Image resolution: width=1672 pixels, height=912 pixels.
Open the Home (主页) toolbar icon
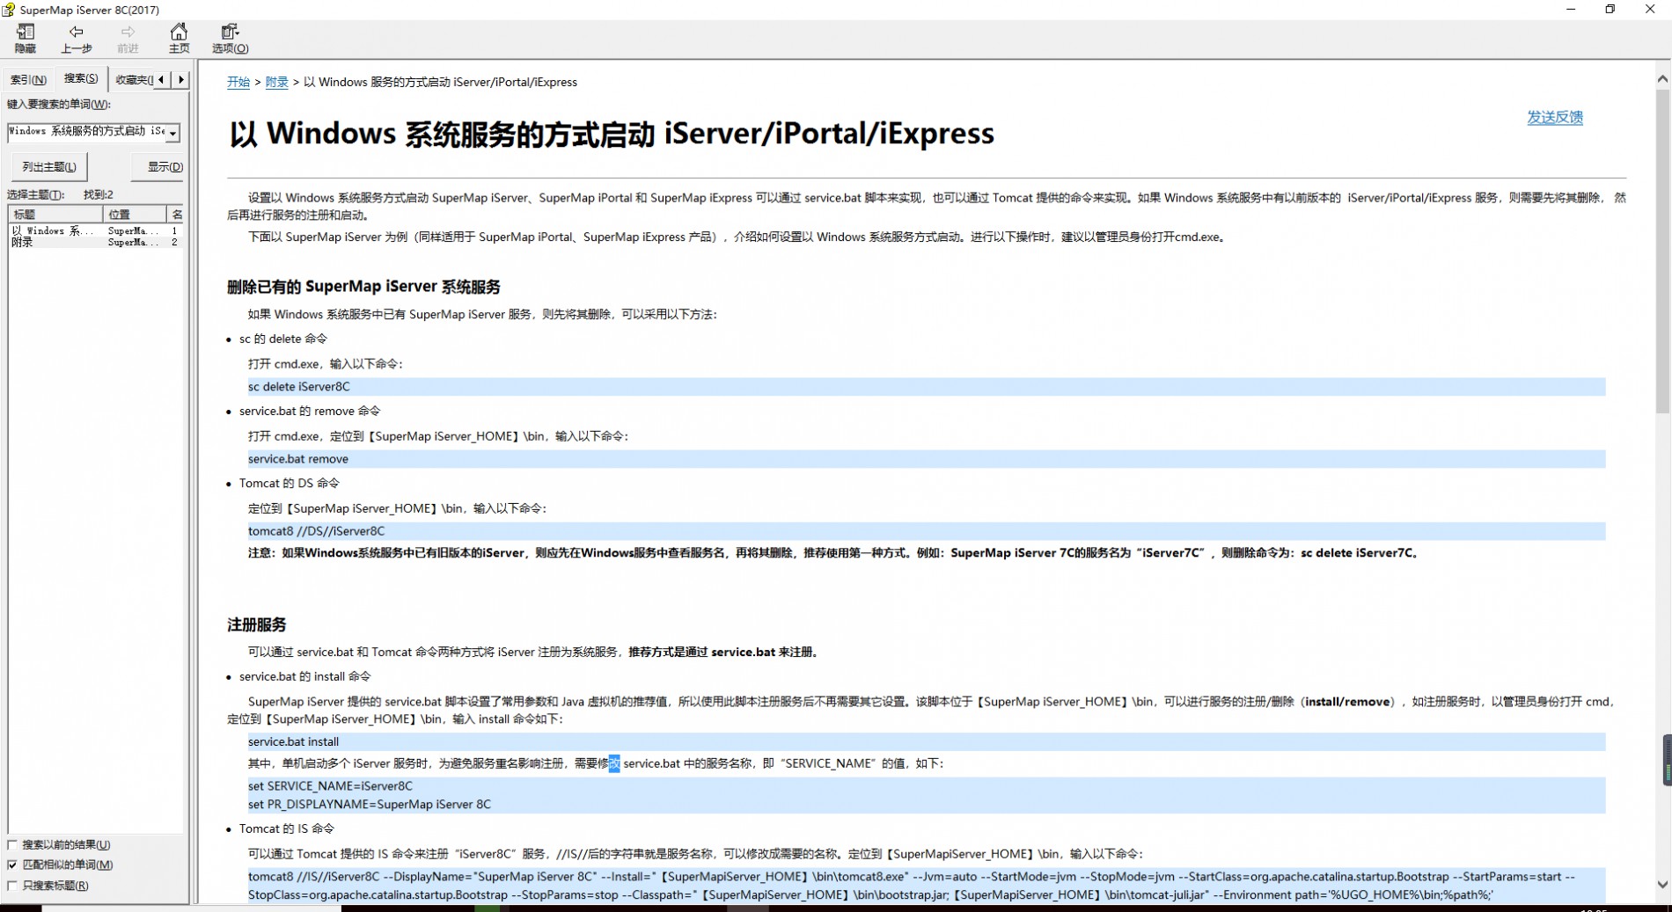(x=179, y=39)
